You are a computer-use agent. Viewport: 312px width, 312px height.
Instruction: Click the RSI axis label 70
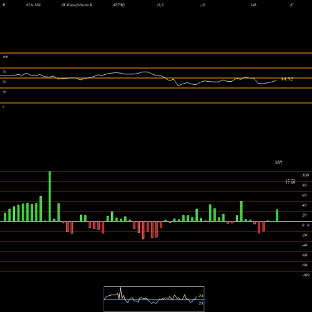click(4, 72)
